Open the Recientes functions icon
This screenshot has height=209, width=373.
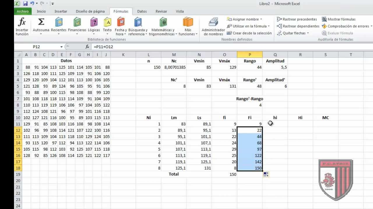(59, 22)
